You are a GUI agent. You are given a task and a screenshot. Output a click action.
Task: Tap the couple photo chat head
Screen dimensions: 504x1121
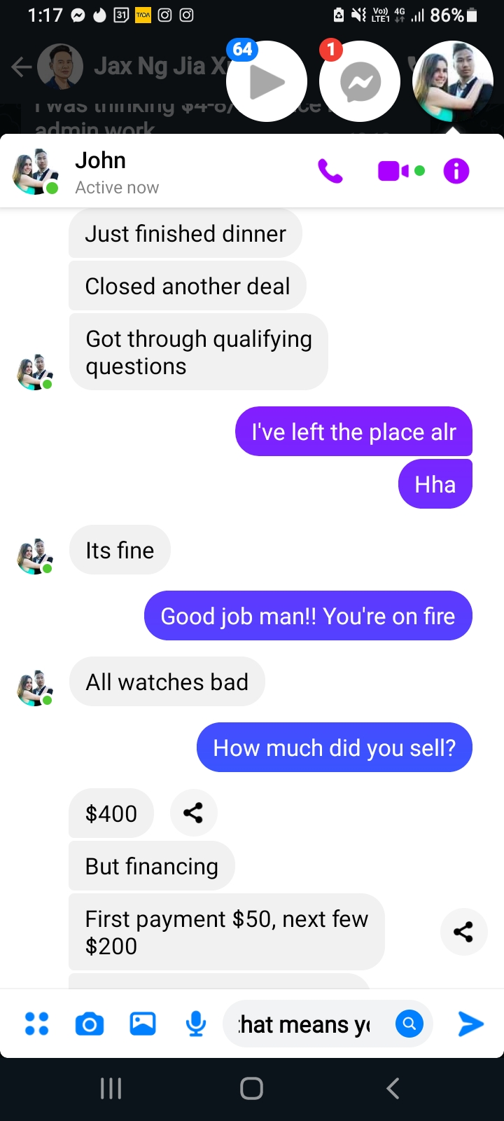[453, 81]
